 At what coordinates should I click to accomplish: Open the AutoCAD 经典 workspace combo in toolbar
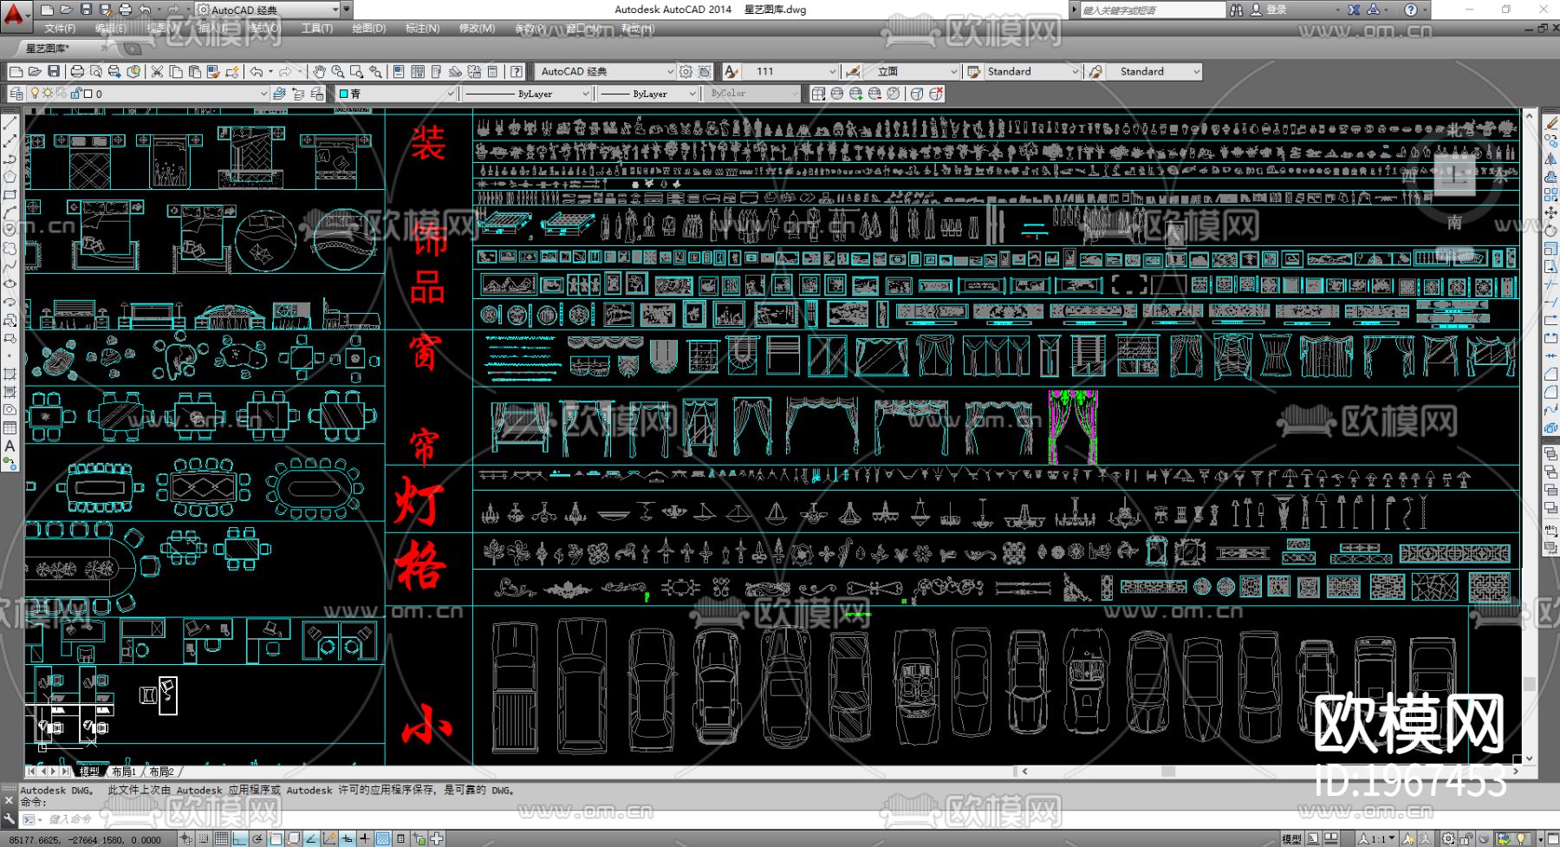point(606,71)
